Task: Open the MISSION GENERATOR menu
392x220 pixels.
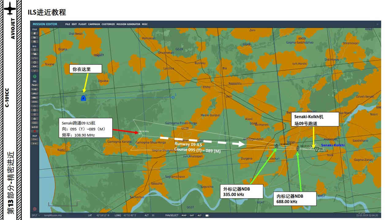Action: pos(128,24)
